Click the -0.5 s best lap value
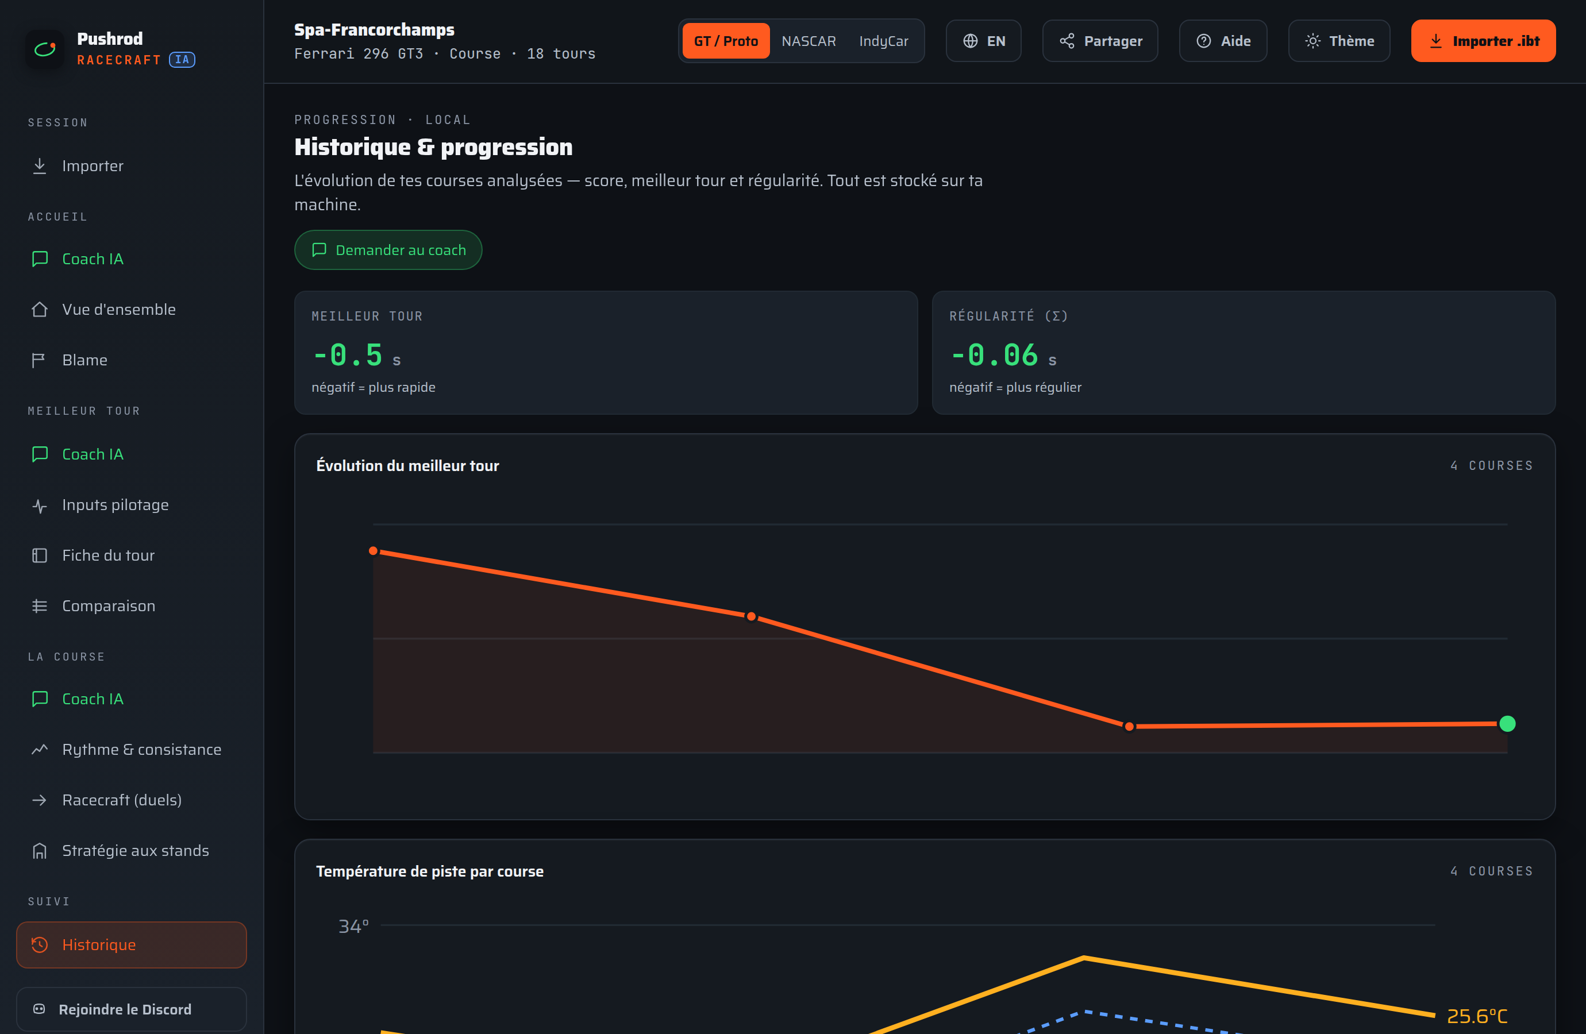Image resolution: width=1586 pixels, height=1034 pixels. [356, 354]
